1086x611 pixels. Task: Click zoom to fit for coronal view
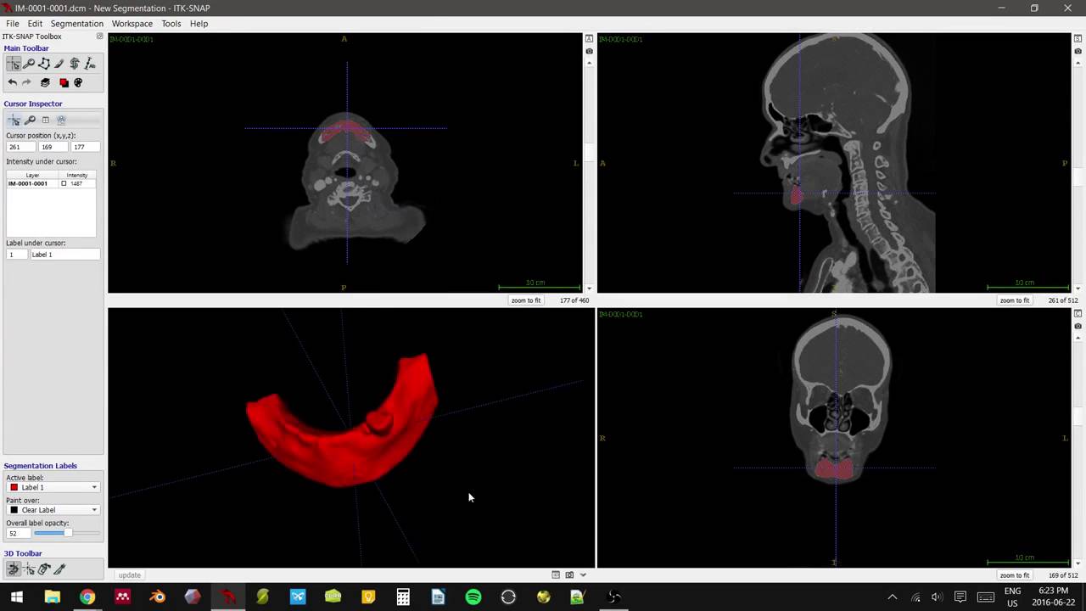point(1015,575)
